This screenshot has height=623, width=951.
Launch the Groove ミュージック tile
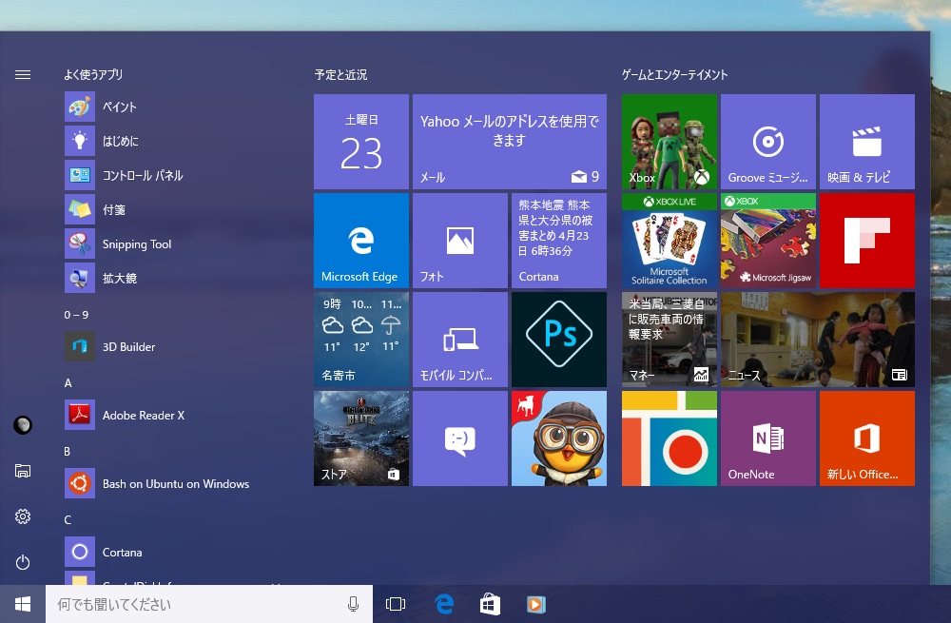pyautogui.click(x=768, y=142)
